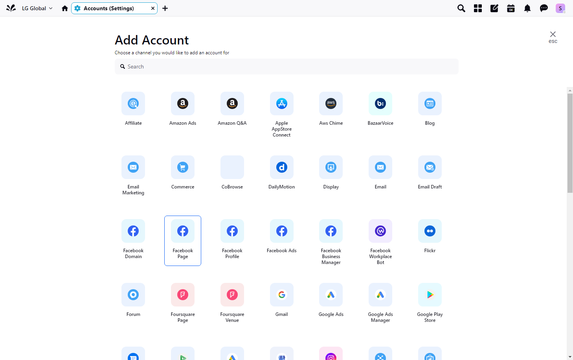Close the Accounts (Settings) tab
Viewport: 573px width, 360px height.
coord(153,8)
